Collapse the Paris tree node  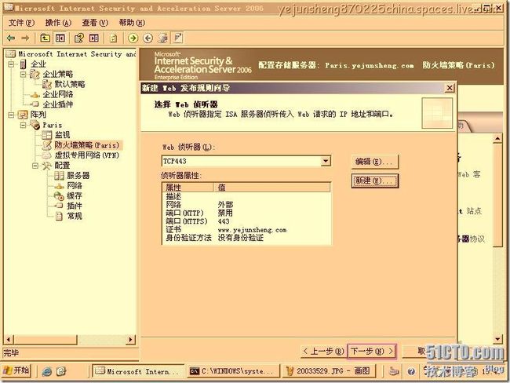pyautogui.click(x=23, y=125)
